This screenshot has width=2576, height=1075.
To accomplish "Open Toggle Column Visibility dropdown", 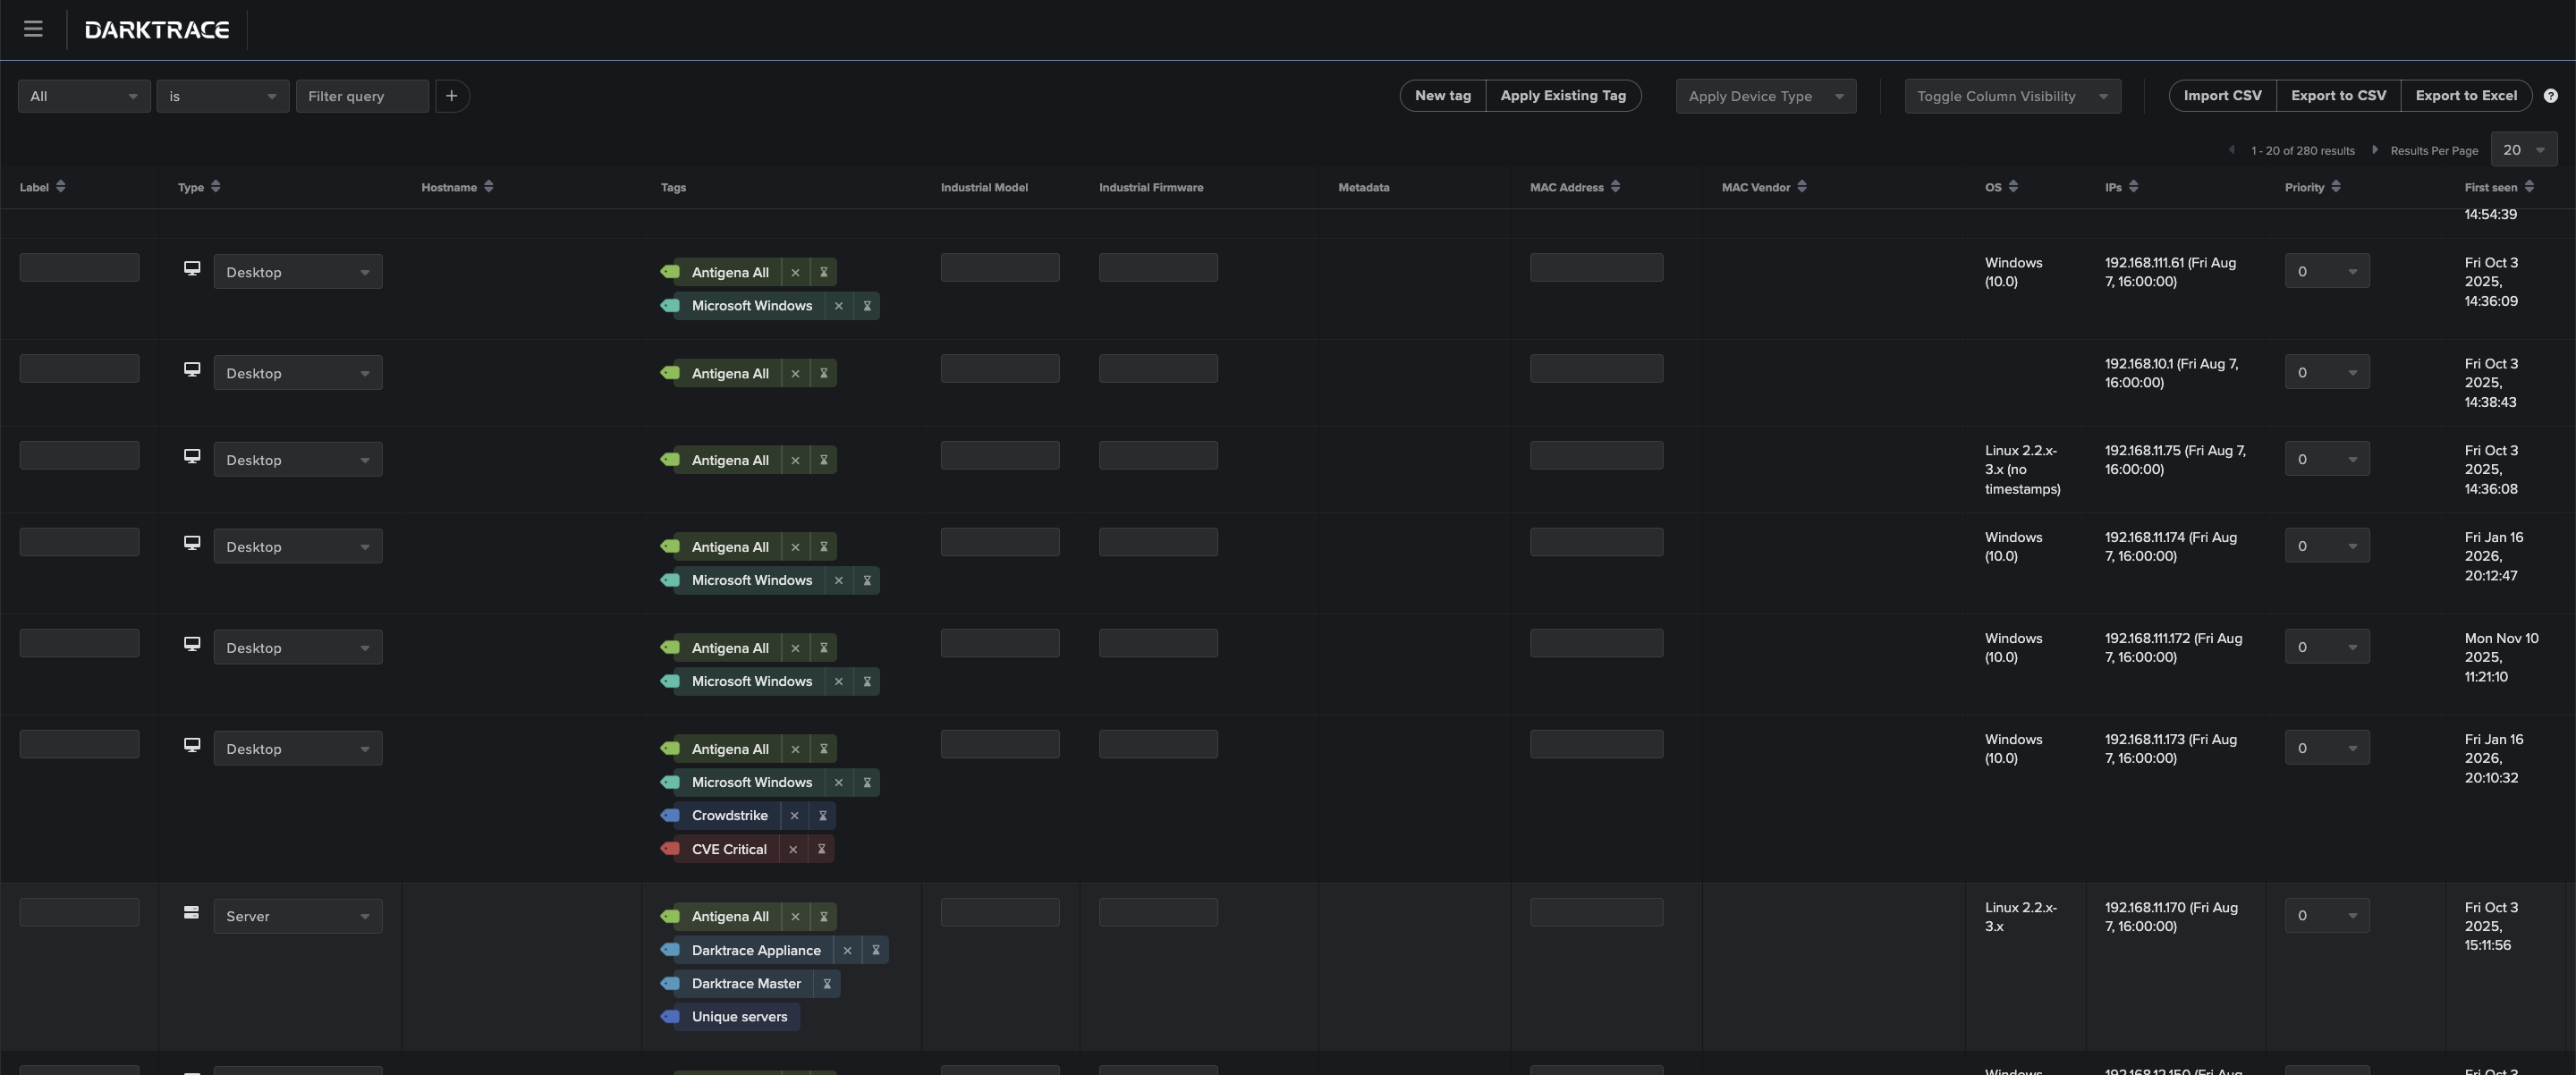I will 2012,96.
